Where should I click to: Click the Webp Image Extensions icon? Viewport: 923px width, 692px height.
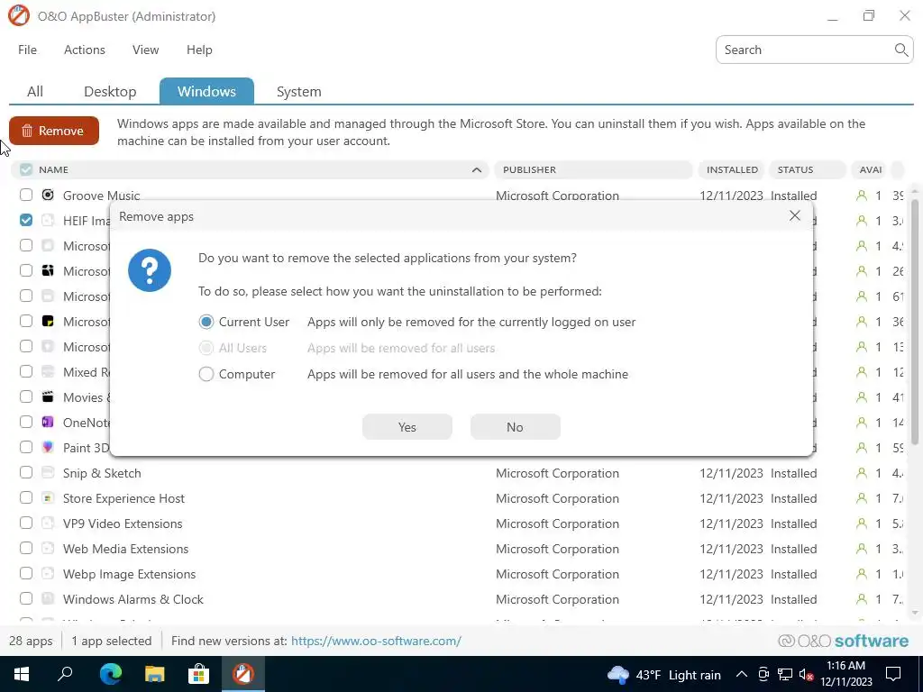[49, 574]
